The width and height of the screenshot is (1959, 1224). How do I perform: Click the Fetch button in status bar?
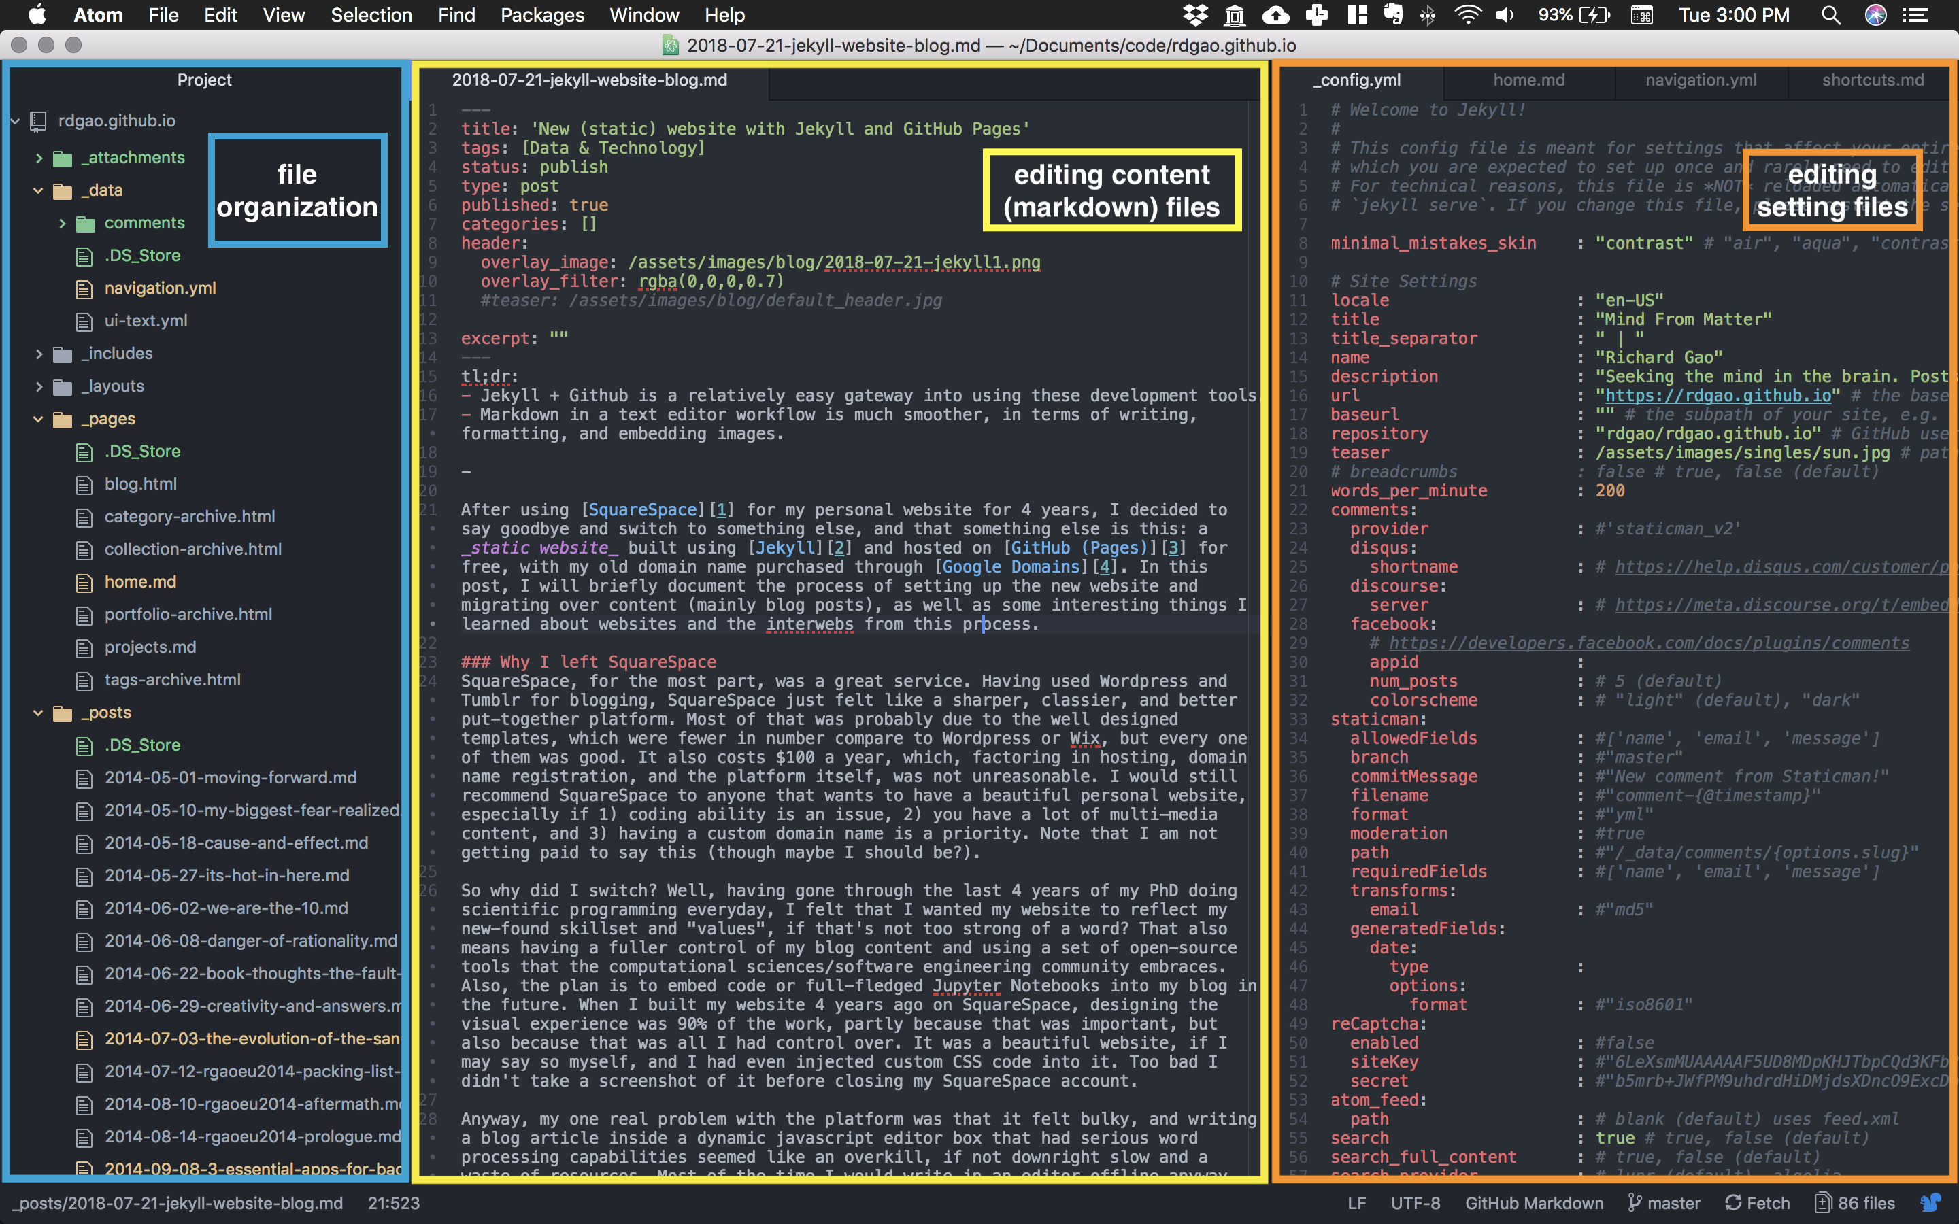(1758, 1203)
